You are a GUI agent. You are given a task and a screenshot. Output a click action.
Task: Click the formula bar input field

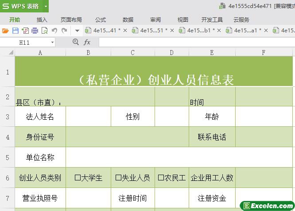(195, 42)
